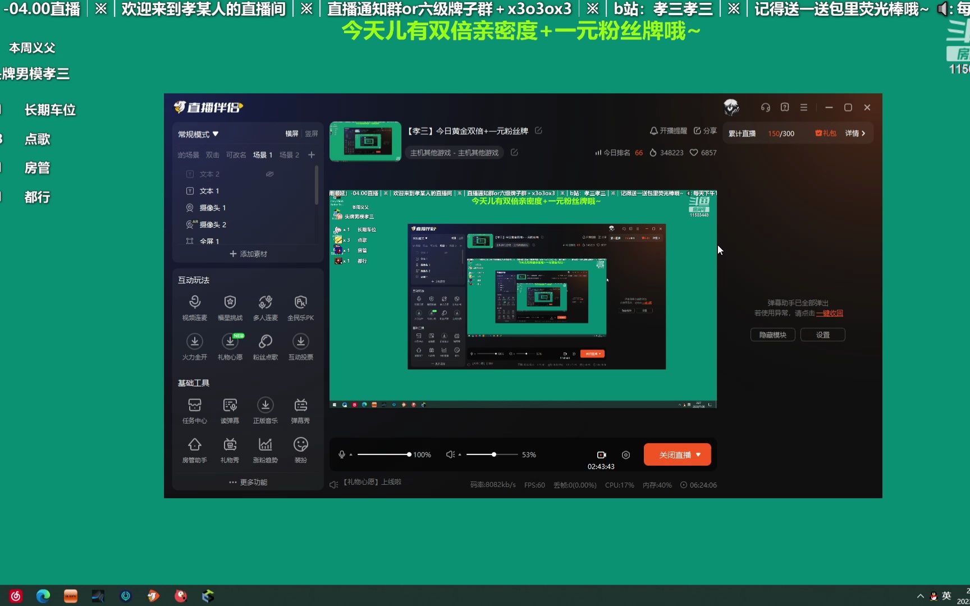
Task: Open the 任务中心 task center
Action: (x=195, y=411)
